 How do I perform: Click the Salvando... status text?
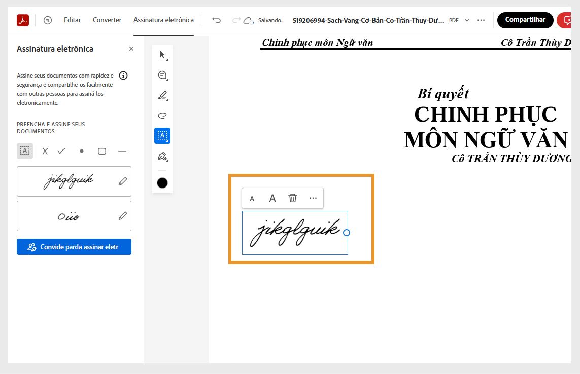[271, 20]
